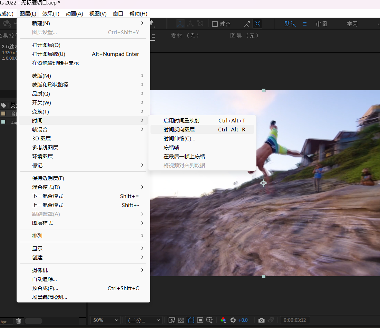
Task: Switch to the 学习 workspace
Action: 352,24
